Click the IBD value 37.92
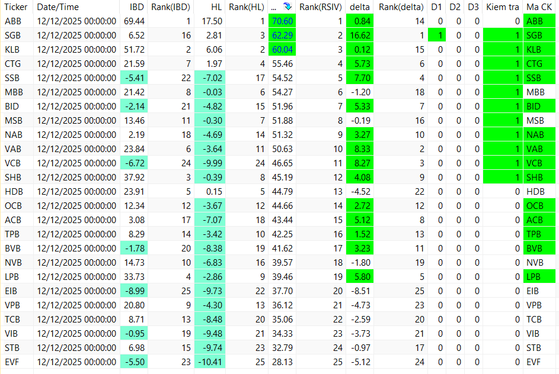 click(x=135, y=177)
